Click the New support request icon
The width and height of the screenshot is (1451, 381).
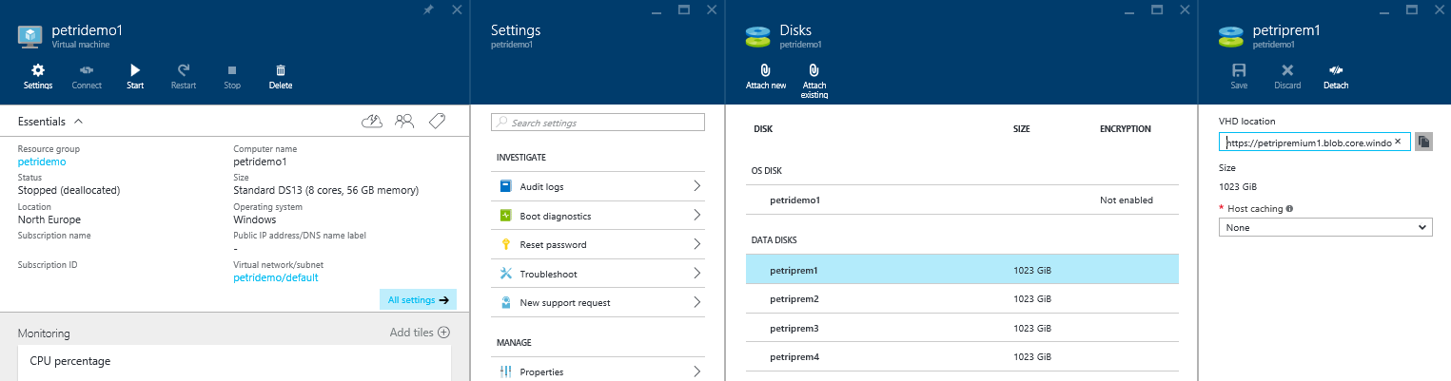coord(506,302)
